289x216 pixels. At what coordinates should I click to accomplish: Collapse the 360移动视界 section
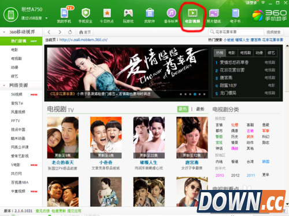(x=4, y=32)
